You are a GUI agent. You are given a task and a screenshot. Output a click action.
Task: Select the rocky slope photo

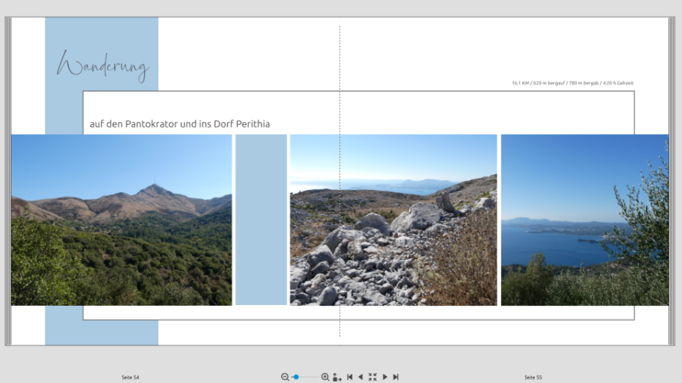393,220
